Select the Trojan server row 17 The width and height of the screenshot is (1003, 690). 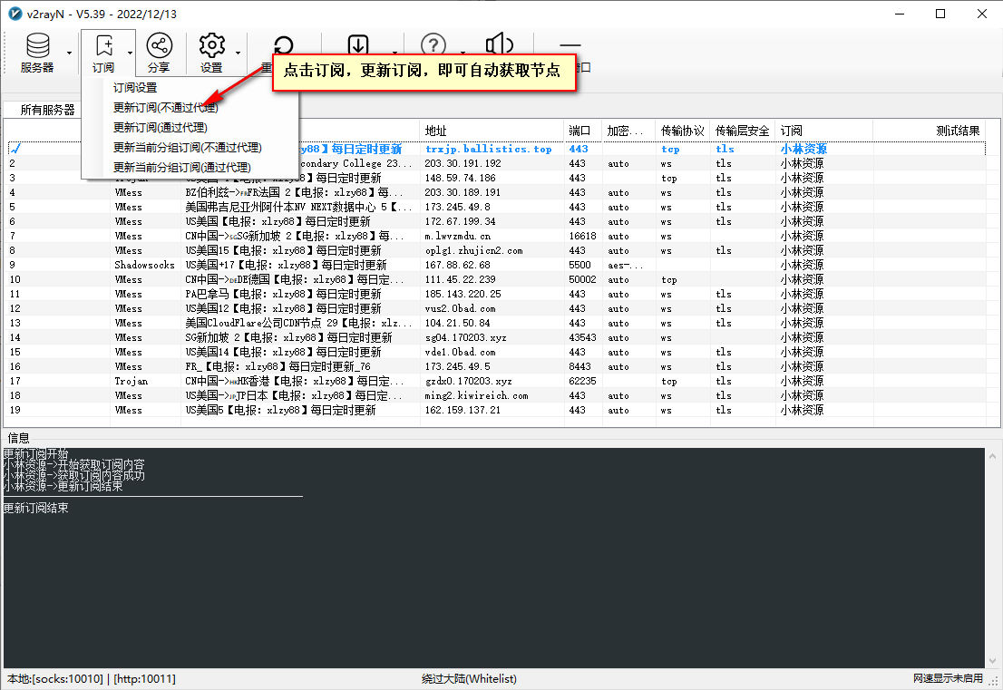click(x=272, y=381)
